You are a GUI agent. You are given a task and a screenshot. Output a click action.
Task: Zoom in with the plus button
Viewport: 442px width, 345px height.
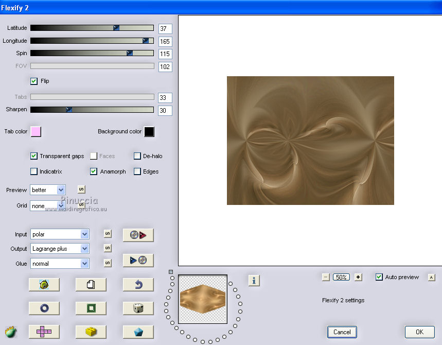358,278
